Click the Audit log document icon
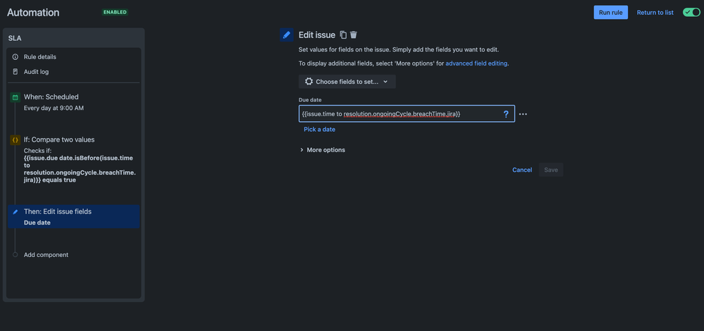Screen dimensions: 704x331 pos(16,72)
